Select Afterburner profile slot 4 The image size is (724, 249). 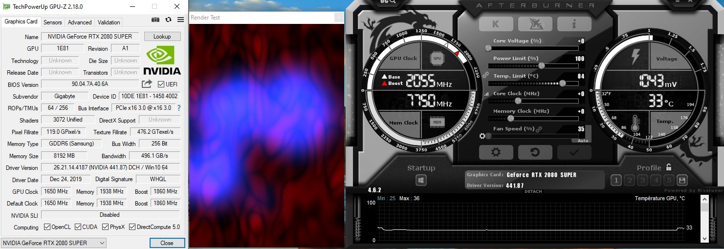[656, 180]
